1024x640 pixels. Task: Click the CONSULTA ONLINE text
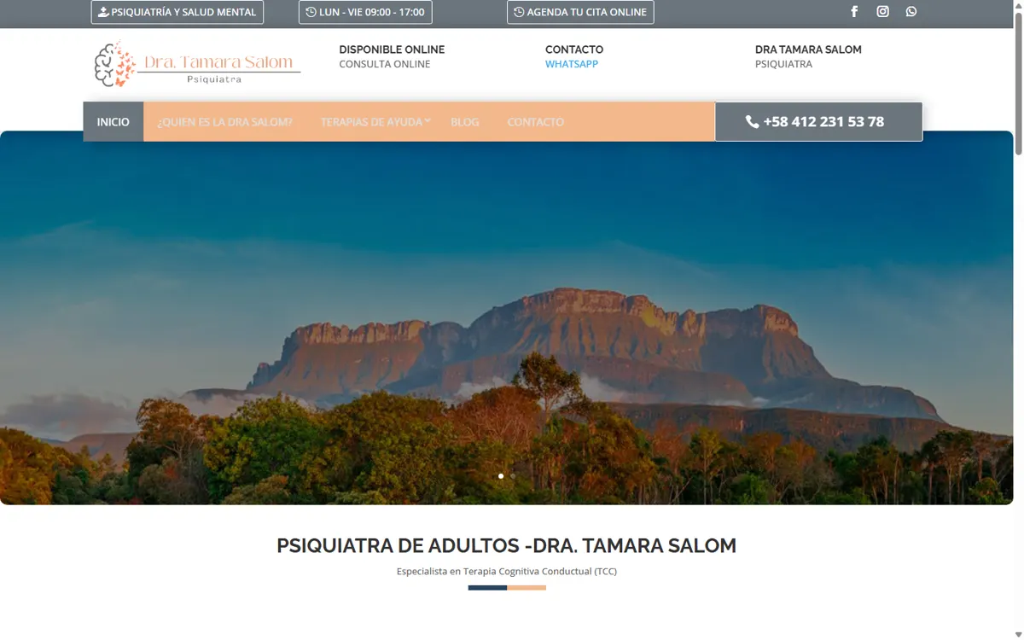tap(385, 64)
